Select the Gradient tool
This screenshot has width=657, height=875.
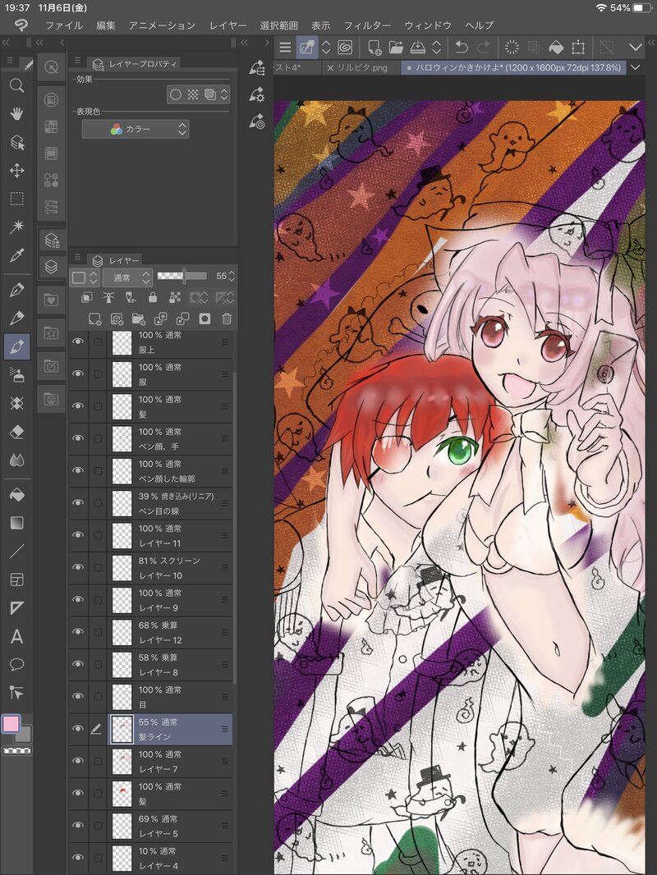16,523
